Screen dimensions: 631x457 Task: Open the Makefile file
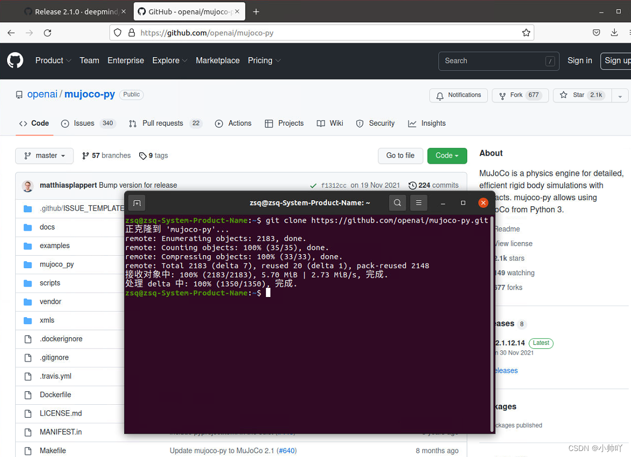53,450
